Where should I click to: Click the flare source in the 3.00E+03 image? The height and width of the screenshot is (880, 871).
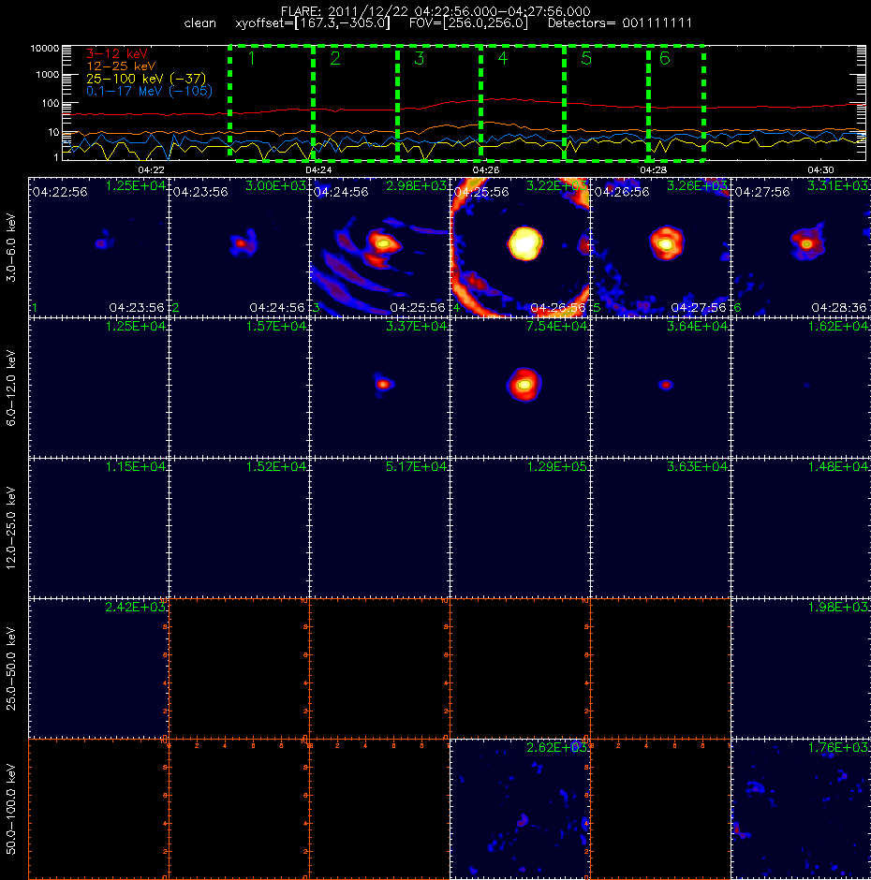tap(242, 243)
